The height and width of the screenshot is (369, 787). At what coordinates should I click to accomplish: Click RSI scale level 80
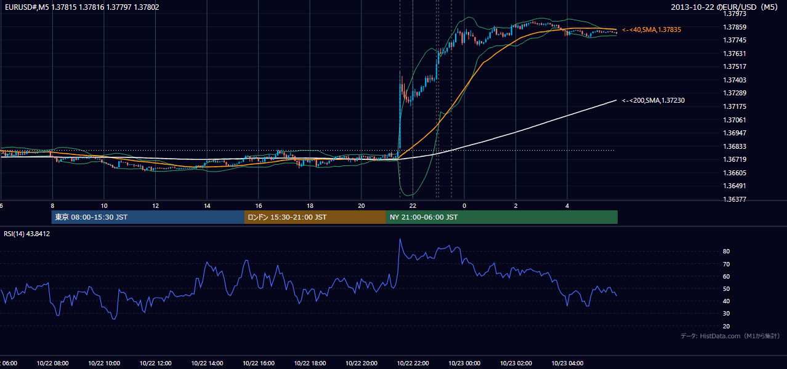pos(726,252)
